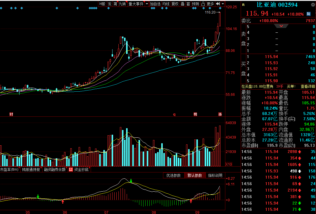Click the red MACD buy arrow near 09
Viewport: 316px width, 214px height.
[x=191, y=201]
